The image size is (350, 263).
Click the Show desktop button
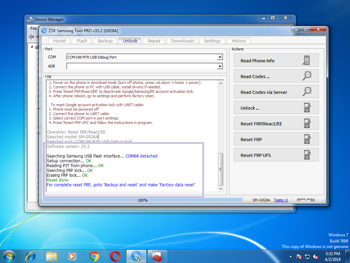tap(348, 256)
